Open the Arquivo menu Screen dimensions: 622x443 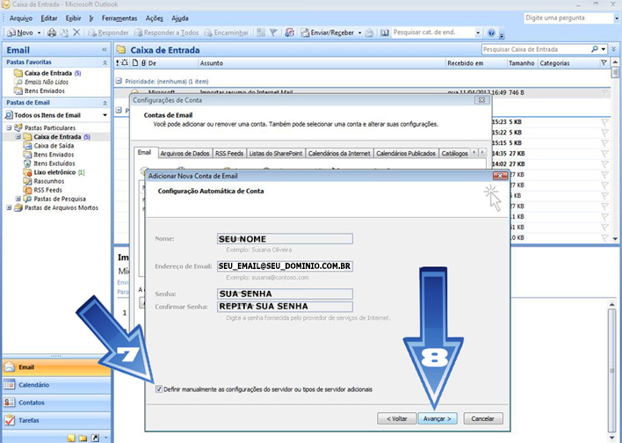click(21, 18)
